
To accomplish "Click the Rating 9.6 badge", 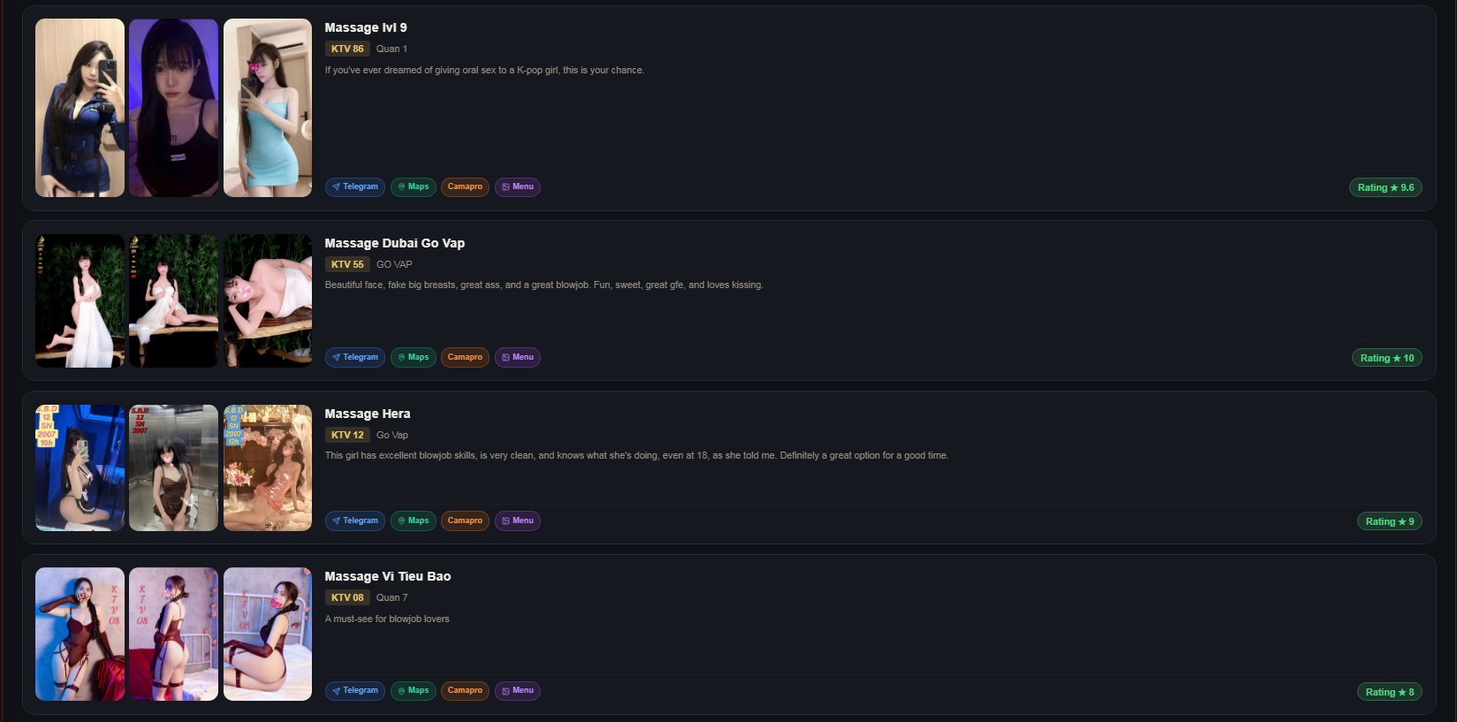I will [x=1385, y=188].
